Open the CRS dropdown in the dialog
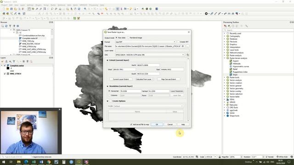294x165 pixels. (150, 55)
